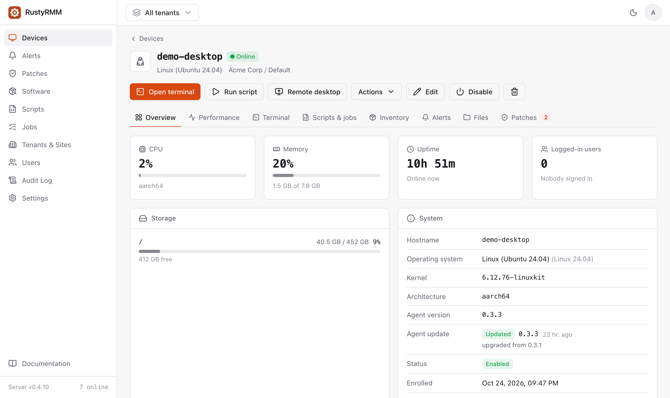670x398 pixels.
Task: Open the Documentation link
Action: [x=58, y=363]
